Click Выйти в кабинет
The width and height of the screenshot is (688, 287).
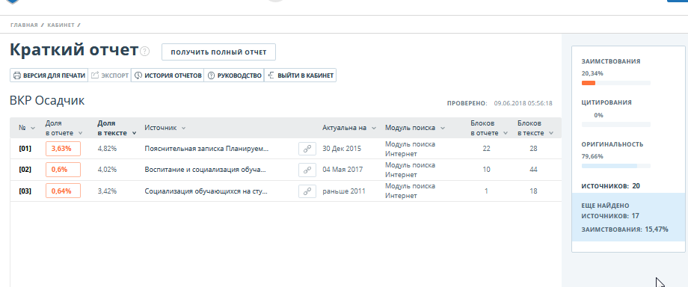[301, 75]
